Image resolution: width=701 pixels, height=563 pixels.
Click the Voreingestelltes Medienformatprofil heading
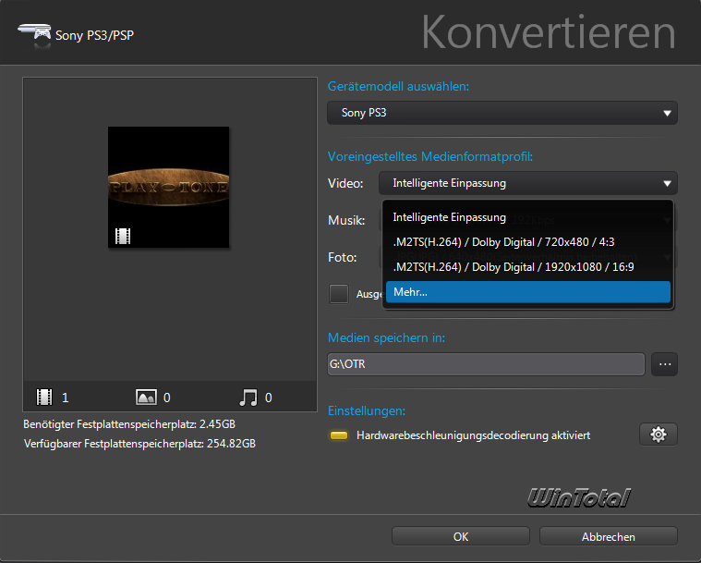click(x=430, y=156)
